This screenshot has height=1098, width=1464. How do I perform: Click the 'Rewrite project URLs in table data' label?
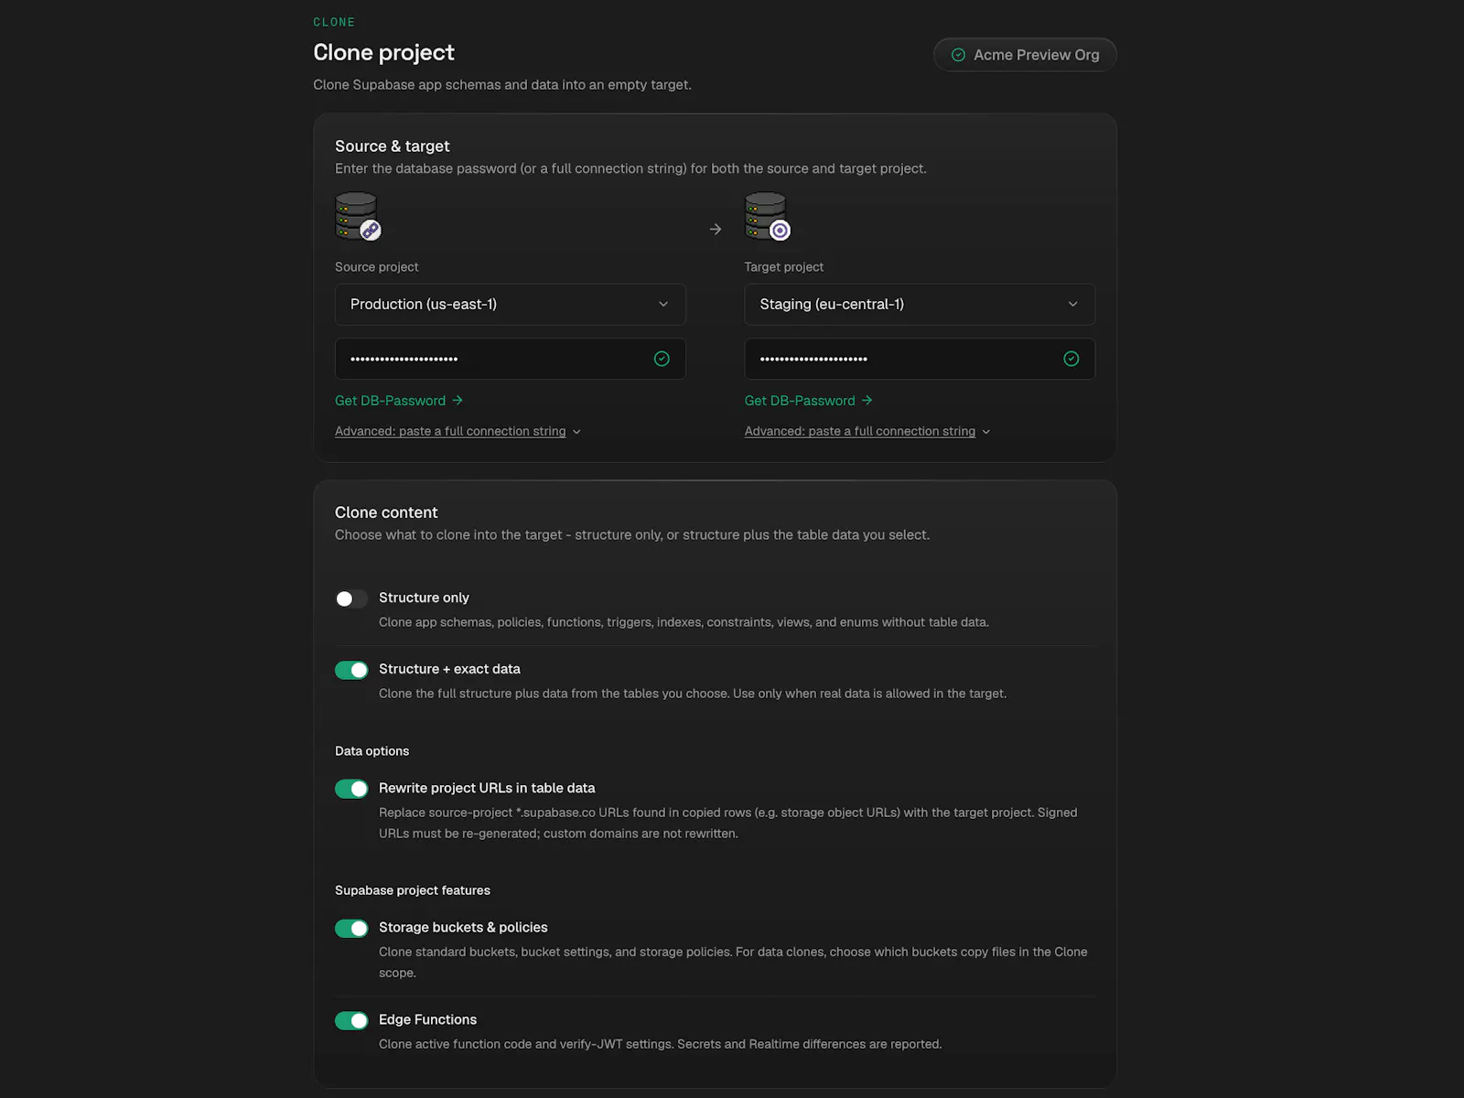tap(487, 788)
